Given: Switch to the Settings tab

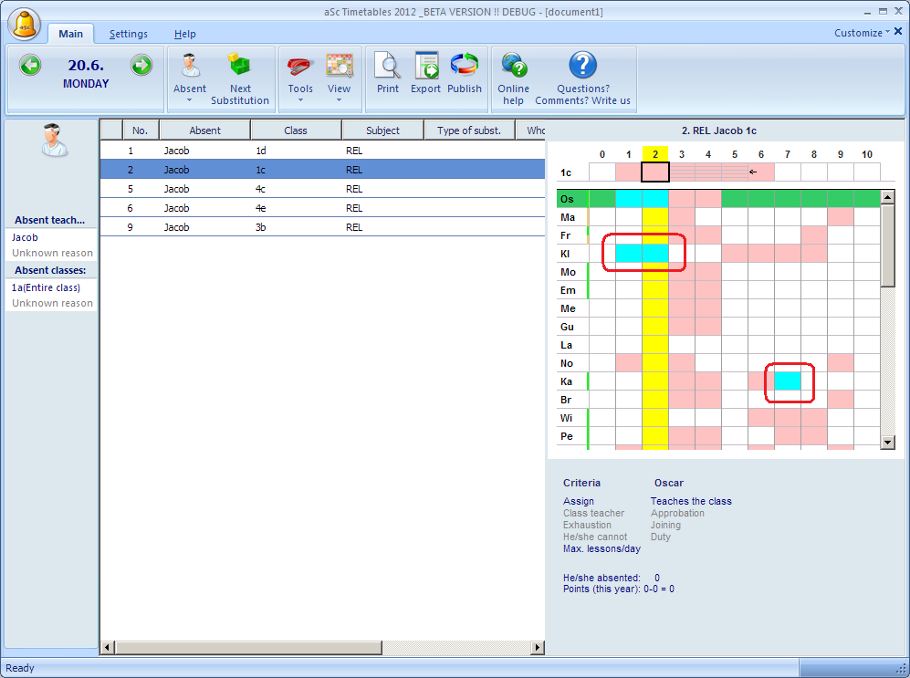Looking at the screenshot, I should tap(129, 34).
